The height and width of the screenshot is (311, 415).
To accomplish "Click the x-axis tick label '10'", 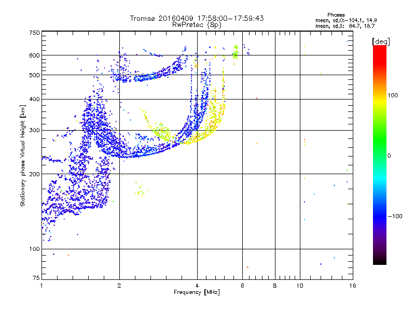I will pyautogui.click(x=300, y=286).
